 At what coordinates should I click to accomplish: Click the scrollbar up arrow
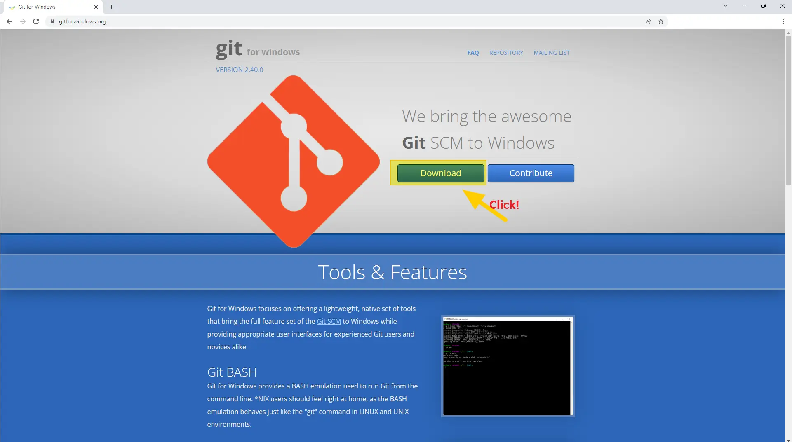tap(788, 32)
